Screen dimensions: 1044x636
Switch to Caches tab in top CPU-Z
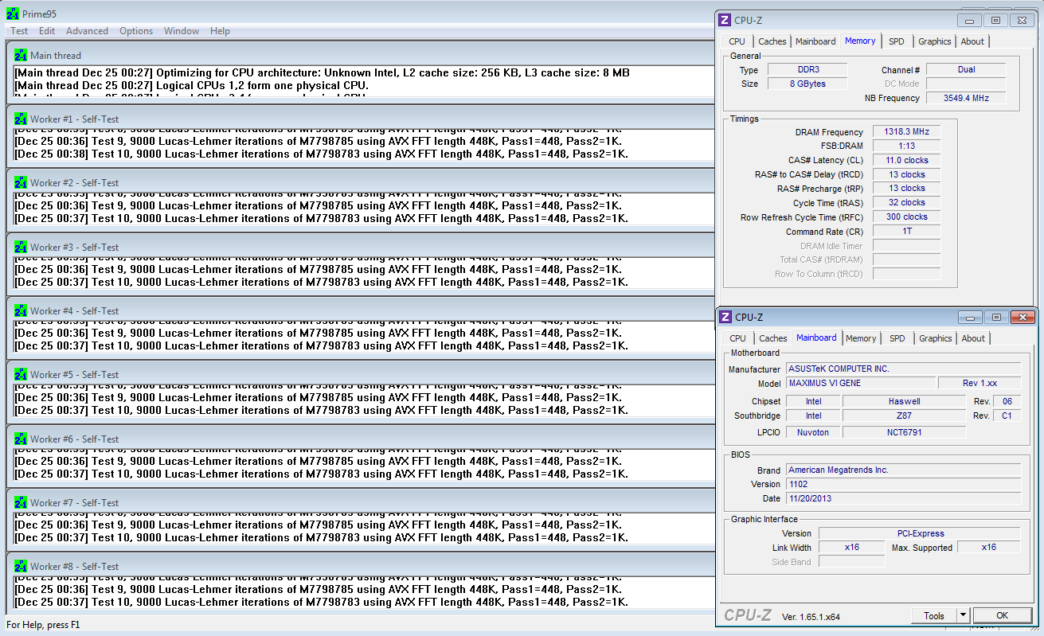(x=772, y=41)
